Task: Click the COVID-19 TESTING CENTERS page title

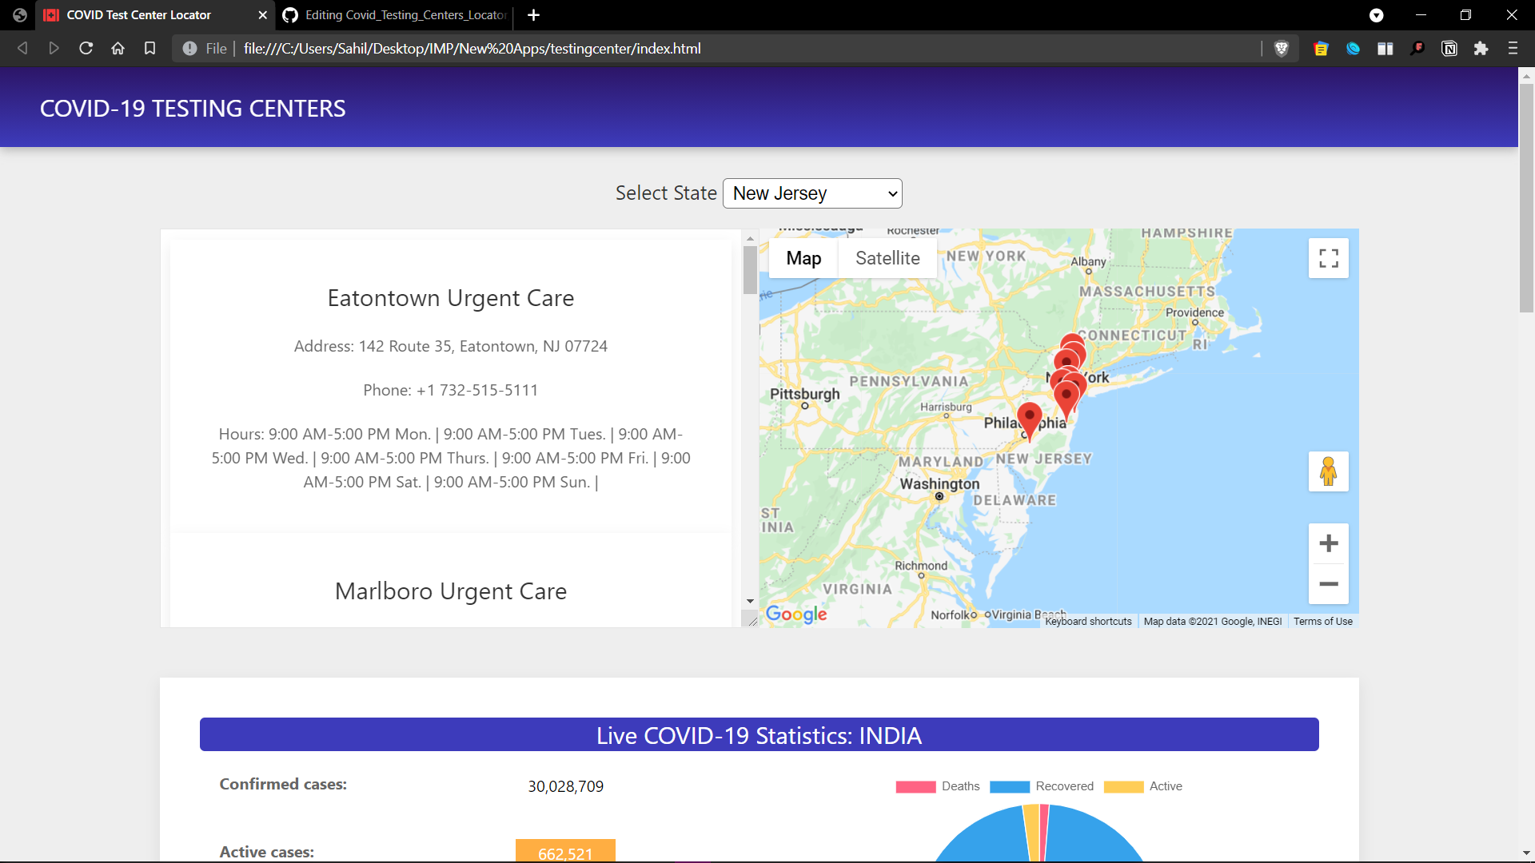Action: pos(193,109)
